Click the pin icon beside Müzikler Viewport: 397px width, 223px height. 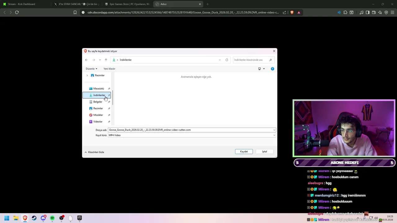tap(109, 115)
